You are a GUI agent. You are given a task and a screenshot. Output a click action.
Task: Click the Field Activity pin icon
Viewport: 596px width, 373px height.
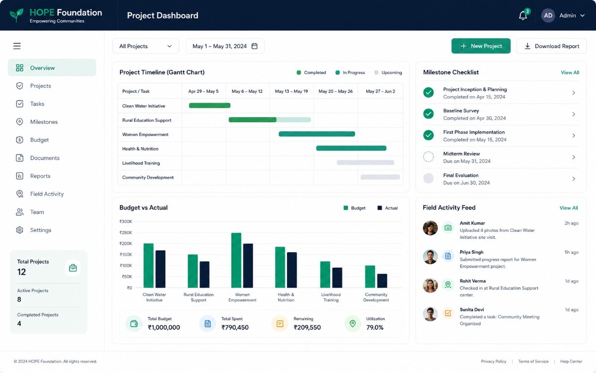(x=20, y=194)
